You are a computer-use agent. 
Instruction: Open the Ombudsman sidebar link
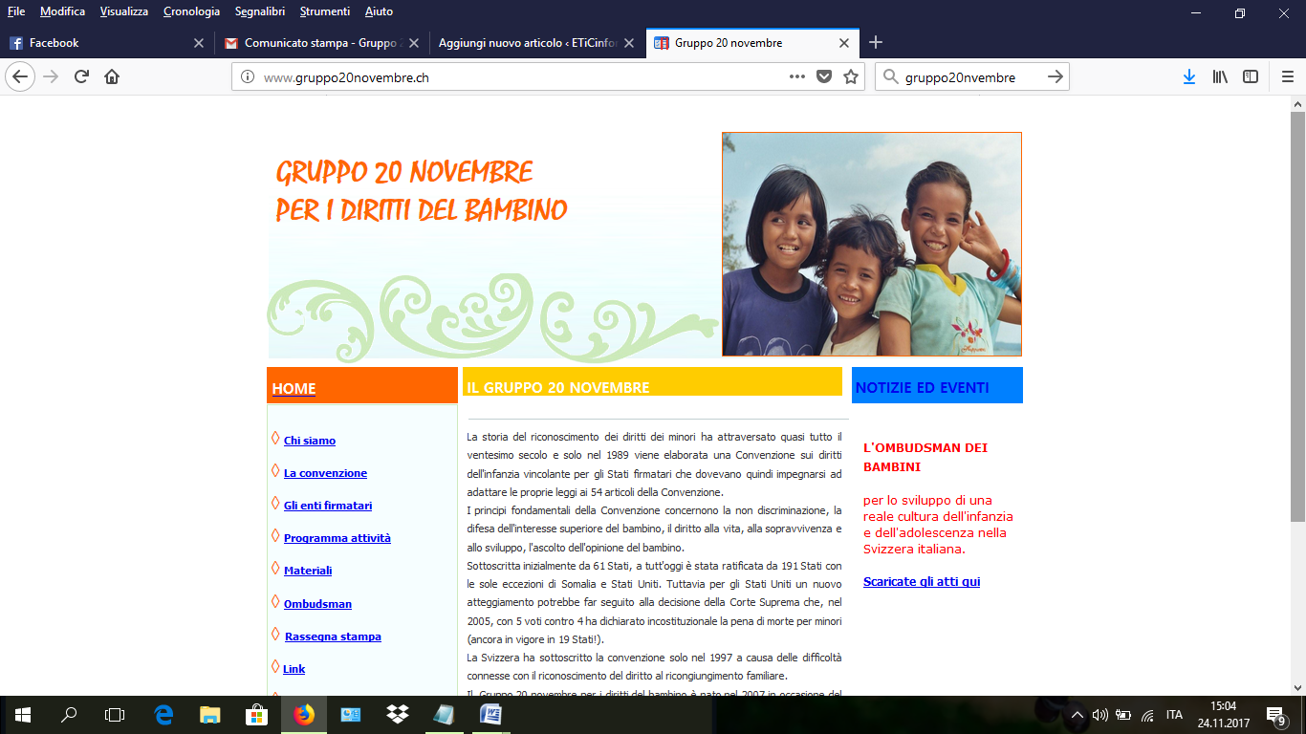[x=317, y=604]
